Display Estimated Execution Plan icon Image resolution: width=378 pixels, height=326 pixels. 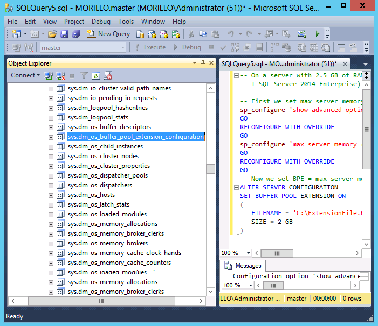pos(235,47)
